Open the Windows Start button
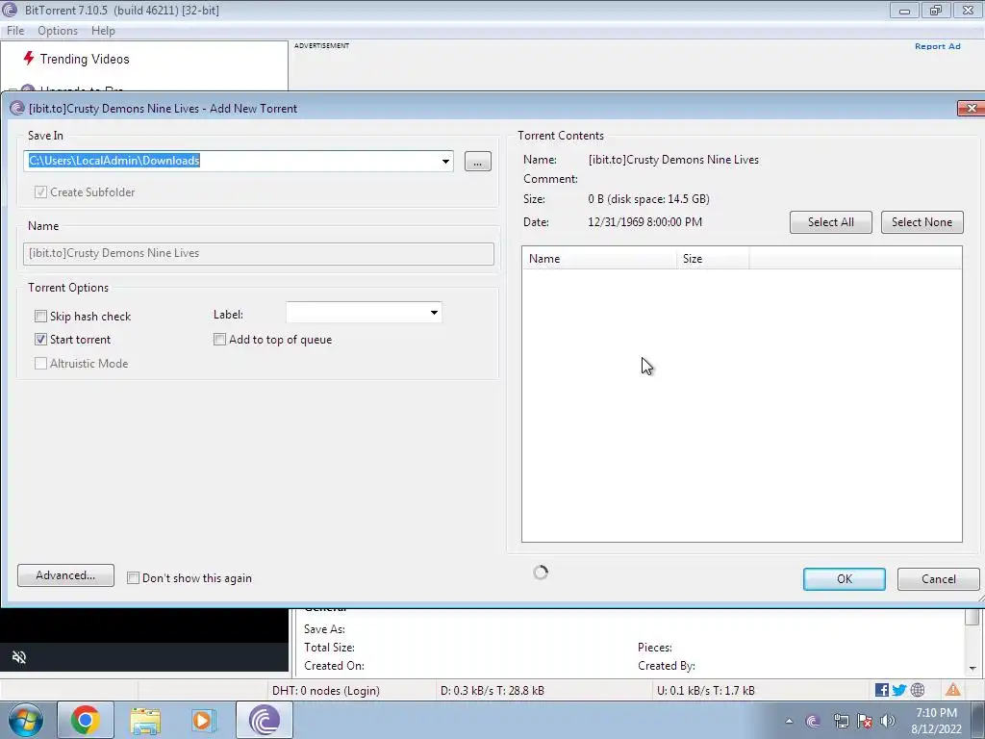 (x=26, y=720)
